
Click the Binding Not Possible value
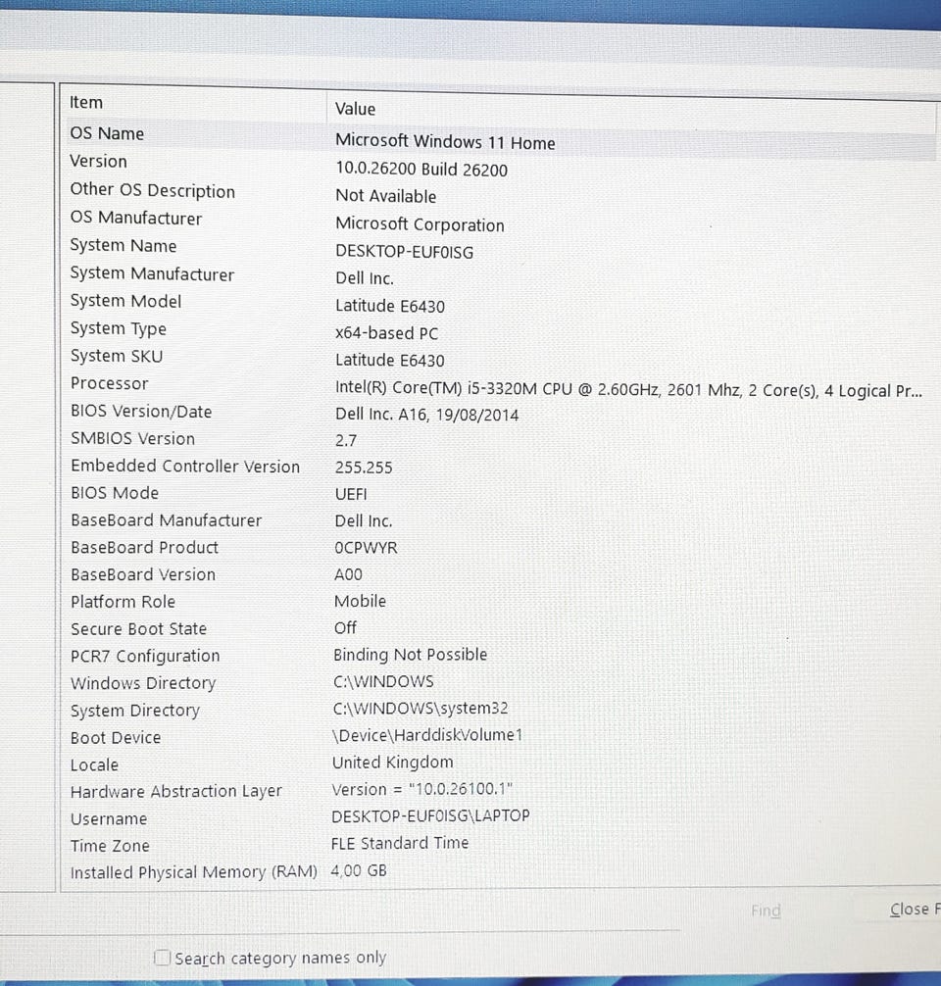(x=411, y=655)
